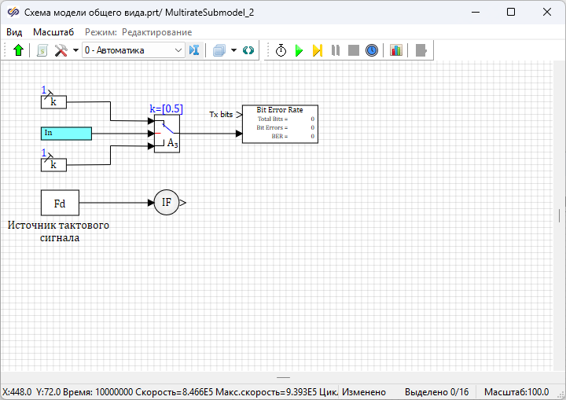Expand the stacked windows dropdown arrow

click(x=233, y=50)
